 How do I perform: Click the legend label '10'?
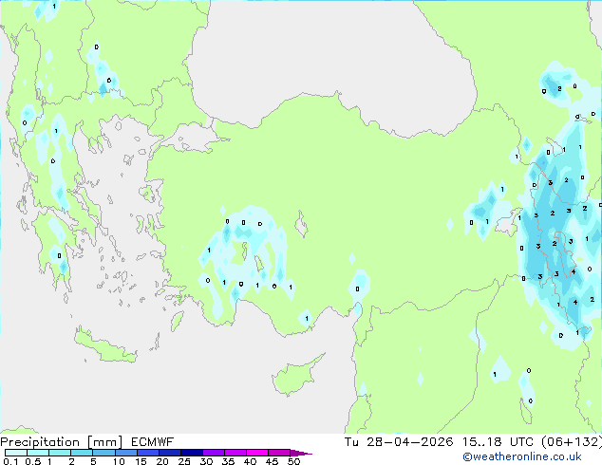tap(119, 461)
